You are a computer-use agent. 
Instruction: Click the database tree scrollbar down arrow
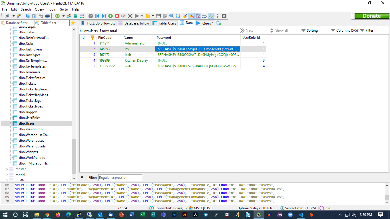click(x=74, y=178)
